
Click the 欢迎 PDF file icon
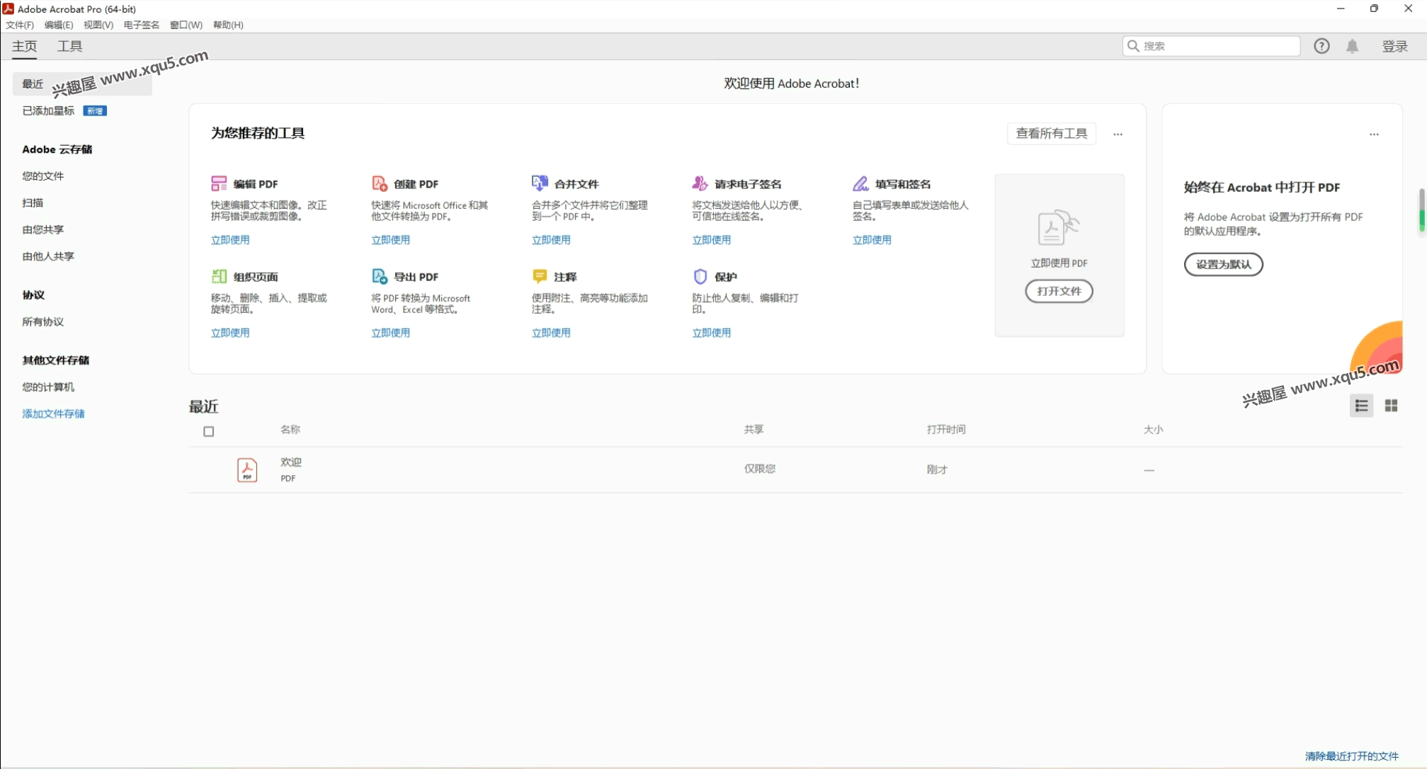(x=247, y=470)
